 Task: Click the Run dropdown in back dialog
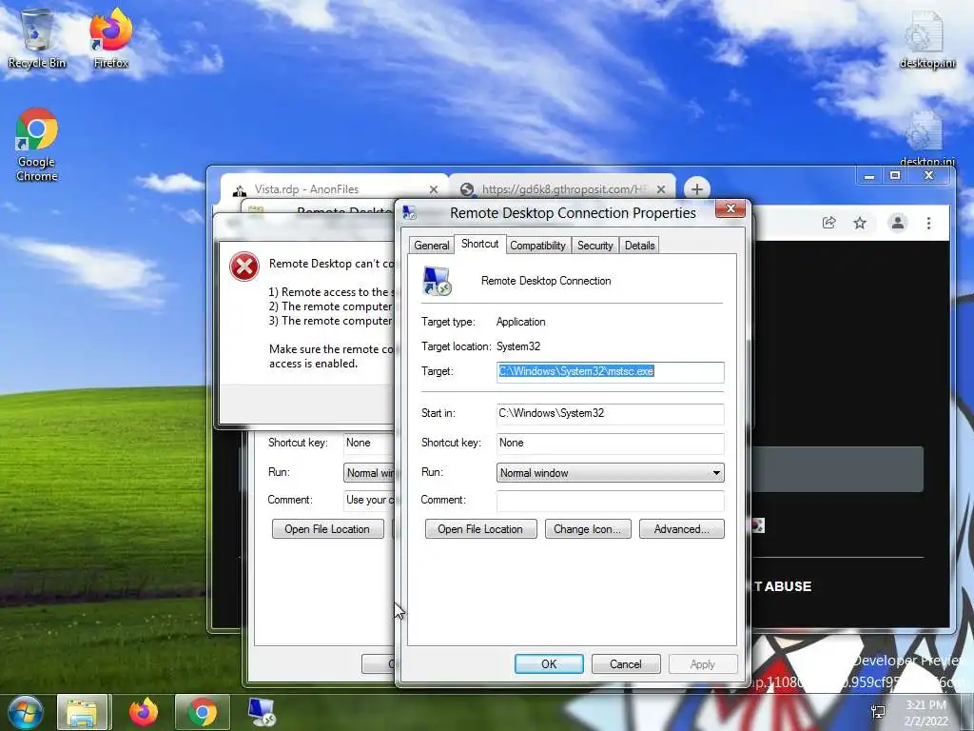coord(369,473)
